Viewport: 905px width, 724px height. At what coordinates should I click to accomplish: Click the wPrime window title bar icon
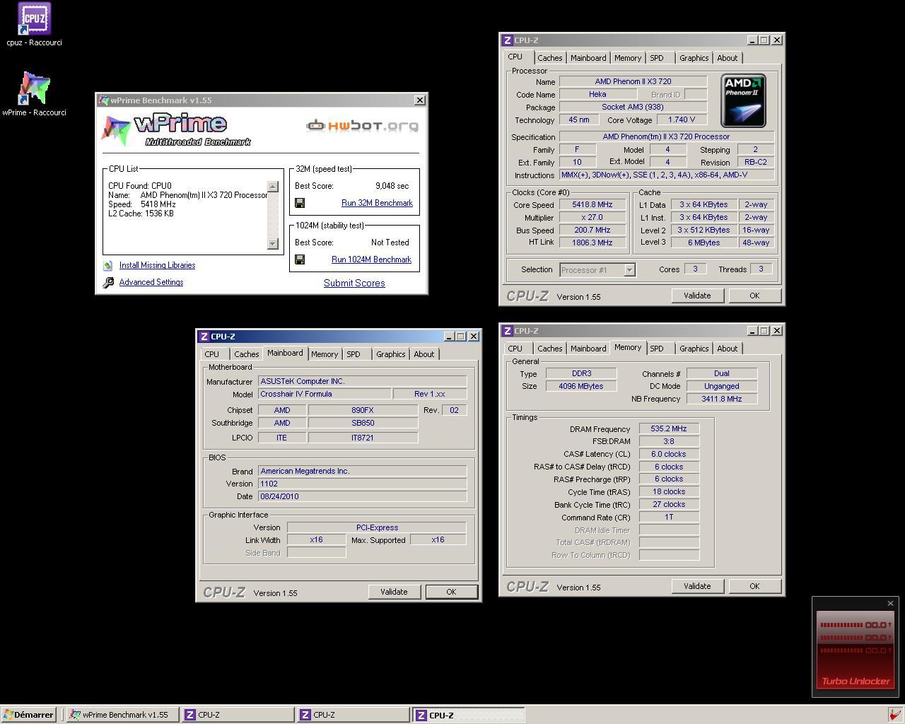103,100
